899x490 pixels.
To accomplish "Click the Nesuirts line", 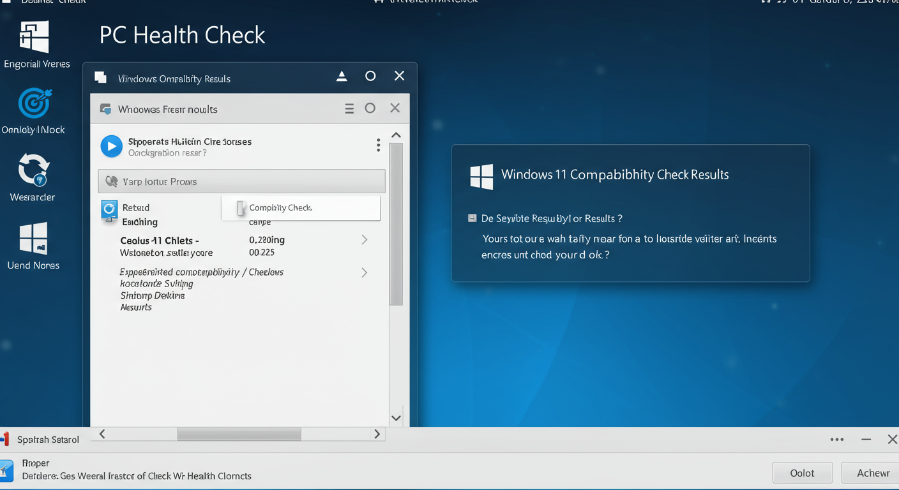I will (x=136, y=307).
